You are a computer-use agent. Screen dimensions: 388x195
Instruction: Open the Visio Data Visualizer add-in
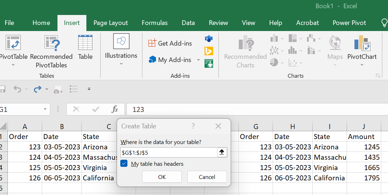point(209,39)
